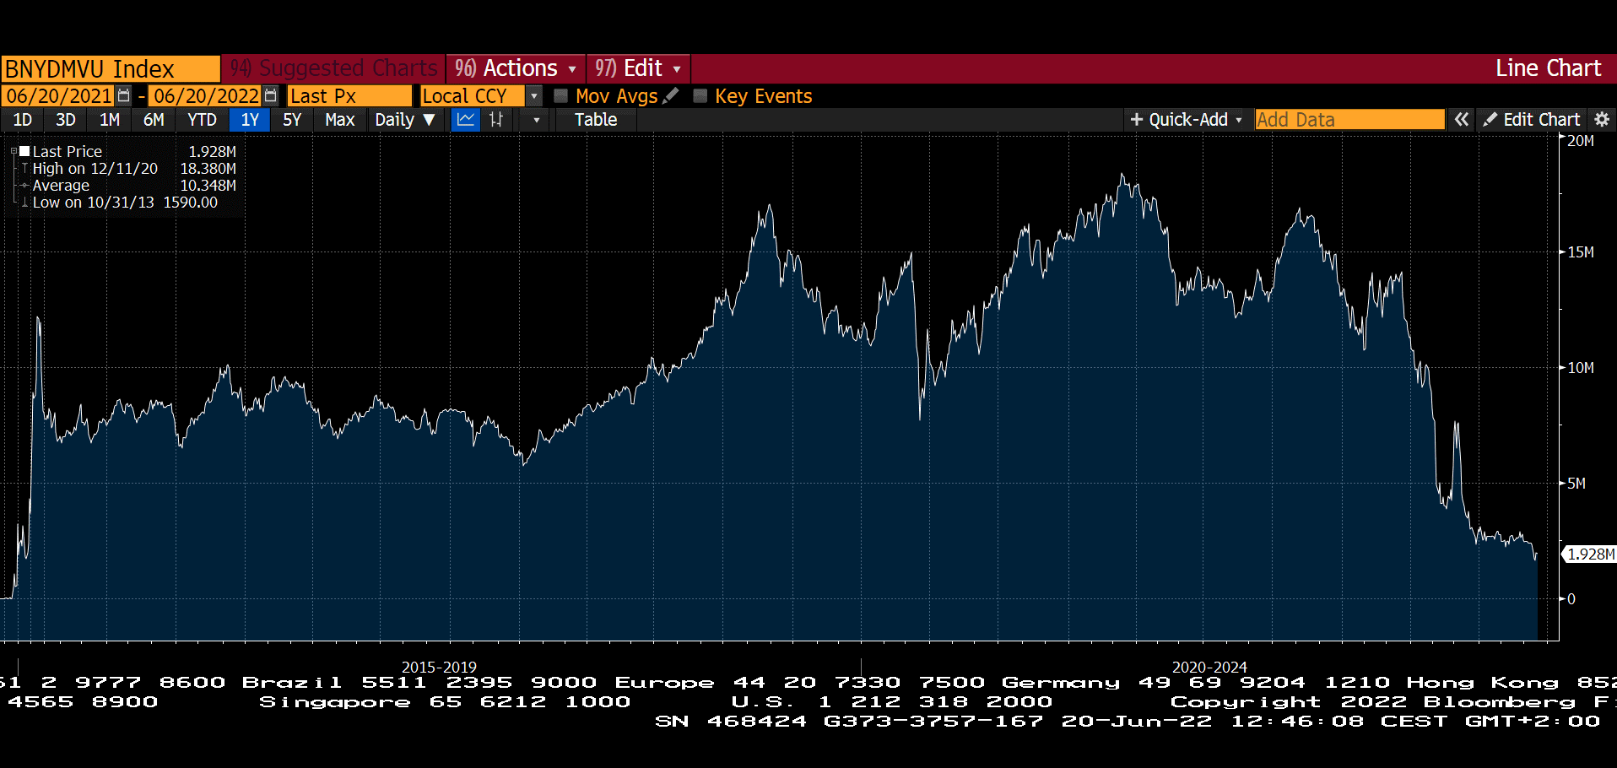Click the Last Price legend series marker

coord(25,152)
